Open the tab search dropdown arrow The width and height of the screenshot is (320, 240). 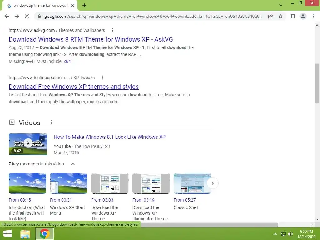[281, 5]
